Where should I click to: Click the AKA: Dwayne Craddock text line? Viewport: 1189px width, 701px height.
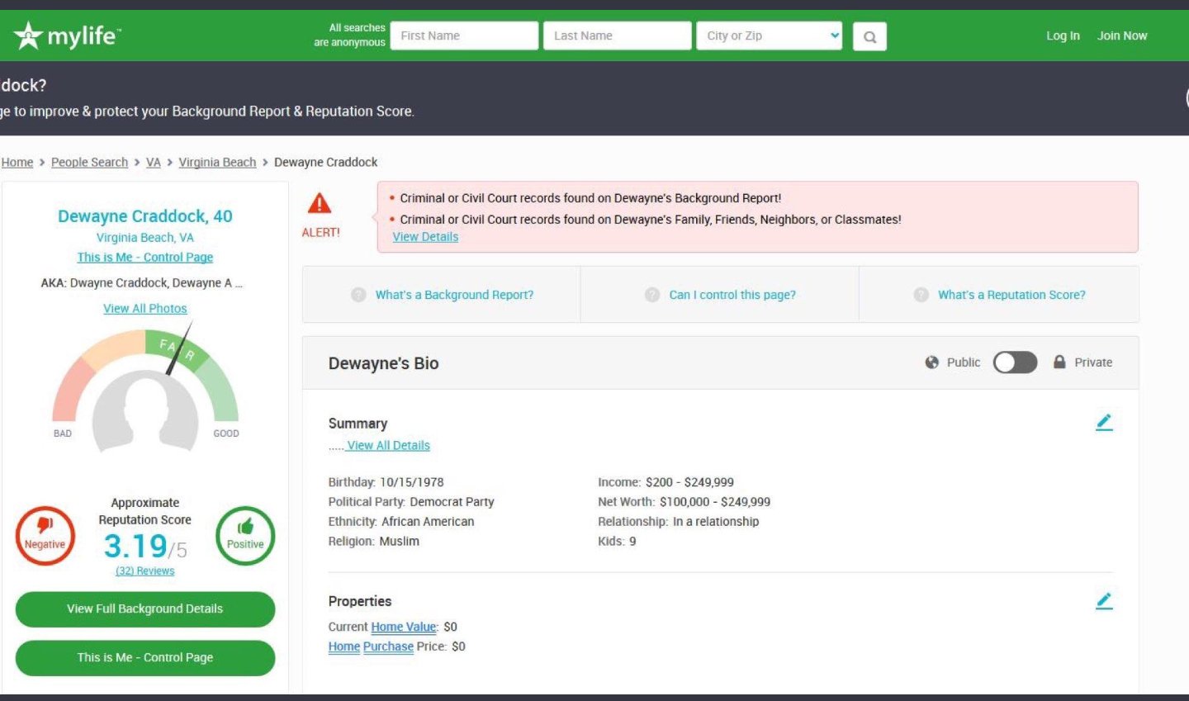pos(142,283)
